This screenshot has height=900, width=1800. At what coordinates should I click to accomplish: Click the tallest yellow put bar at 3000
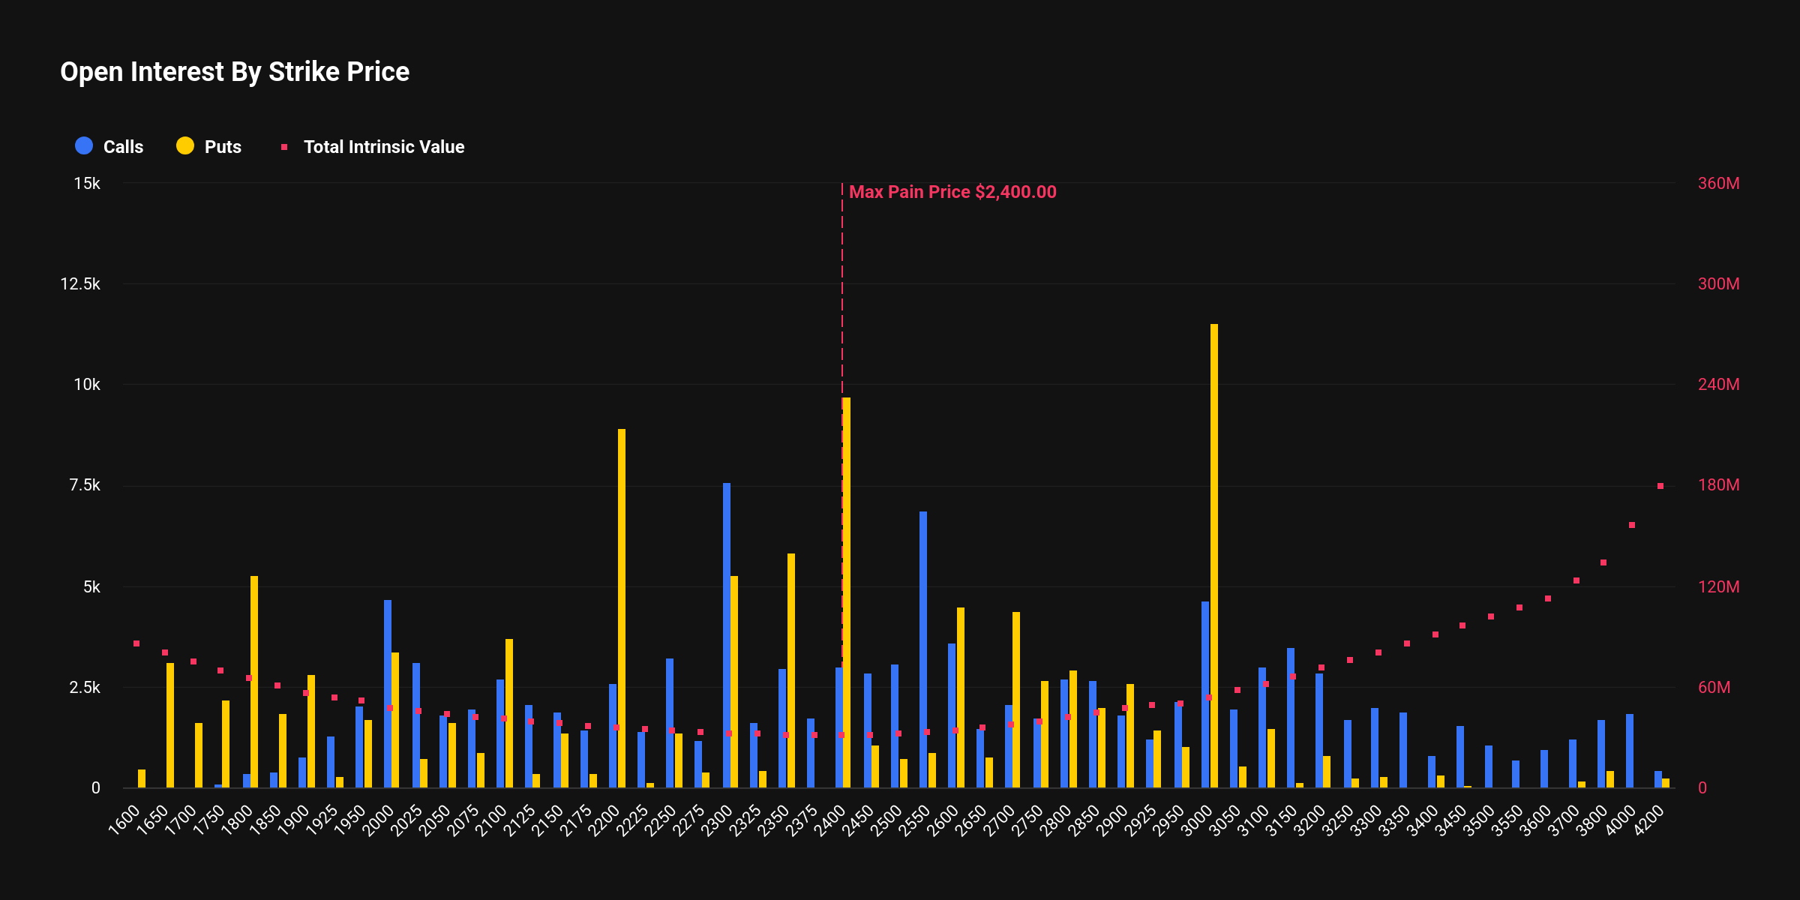pyautogui.click(x=1213, y=555)
